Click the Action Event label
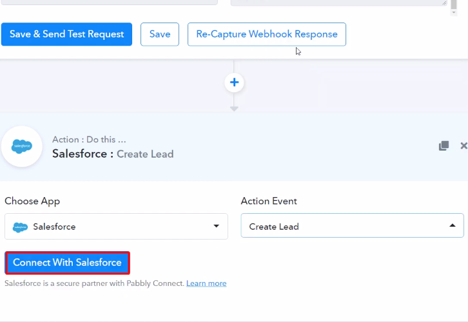The image size is (468, 322). click(269, 201)
